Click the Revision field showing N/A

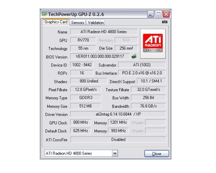[126, 40]
